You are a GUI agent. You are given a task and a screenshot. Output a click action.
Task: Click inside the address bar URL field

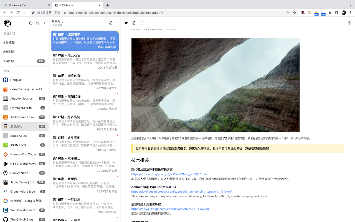[114, 13]
